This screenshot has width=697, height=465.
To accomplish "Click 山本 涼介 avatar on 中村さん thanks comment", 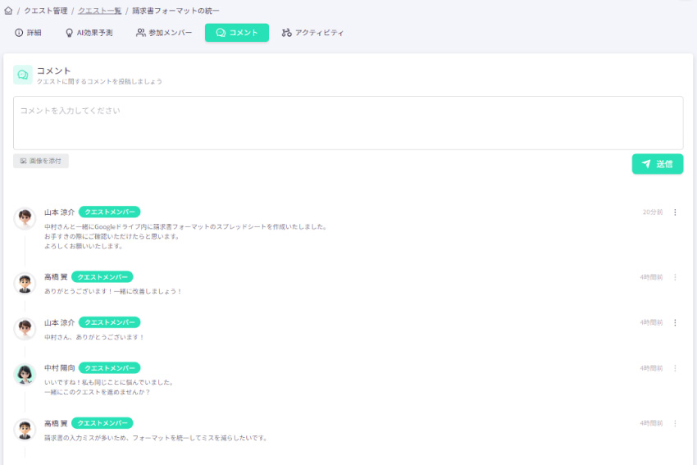I will (x=25, y=329).
